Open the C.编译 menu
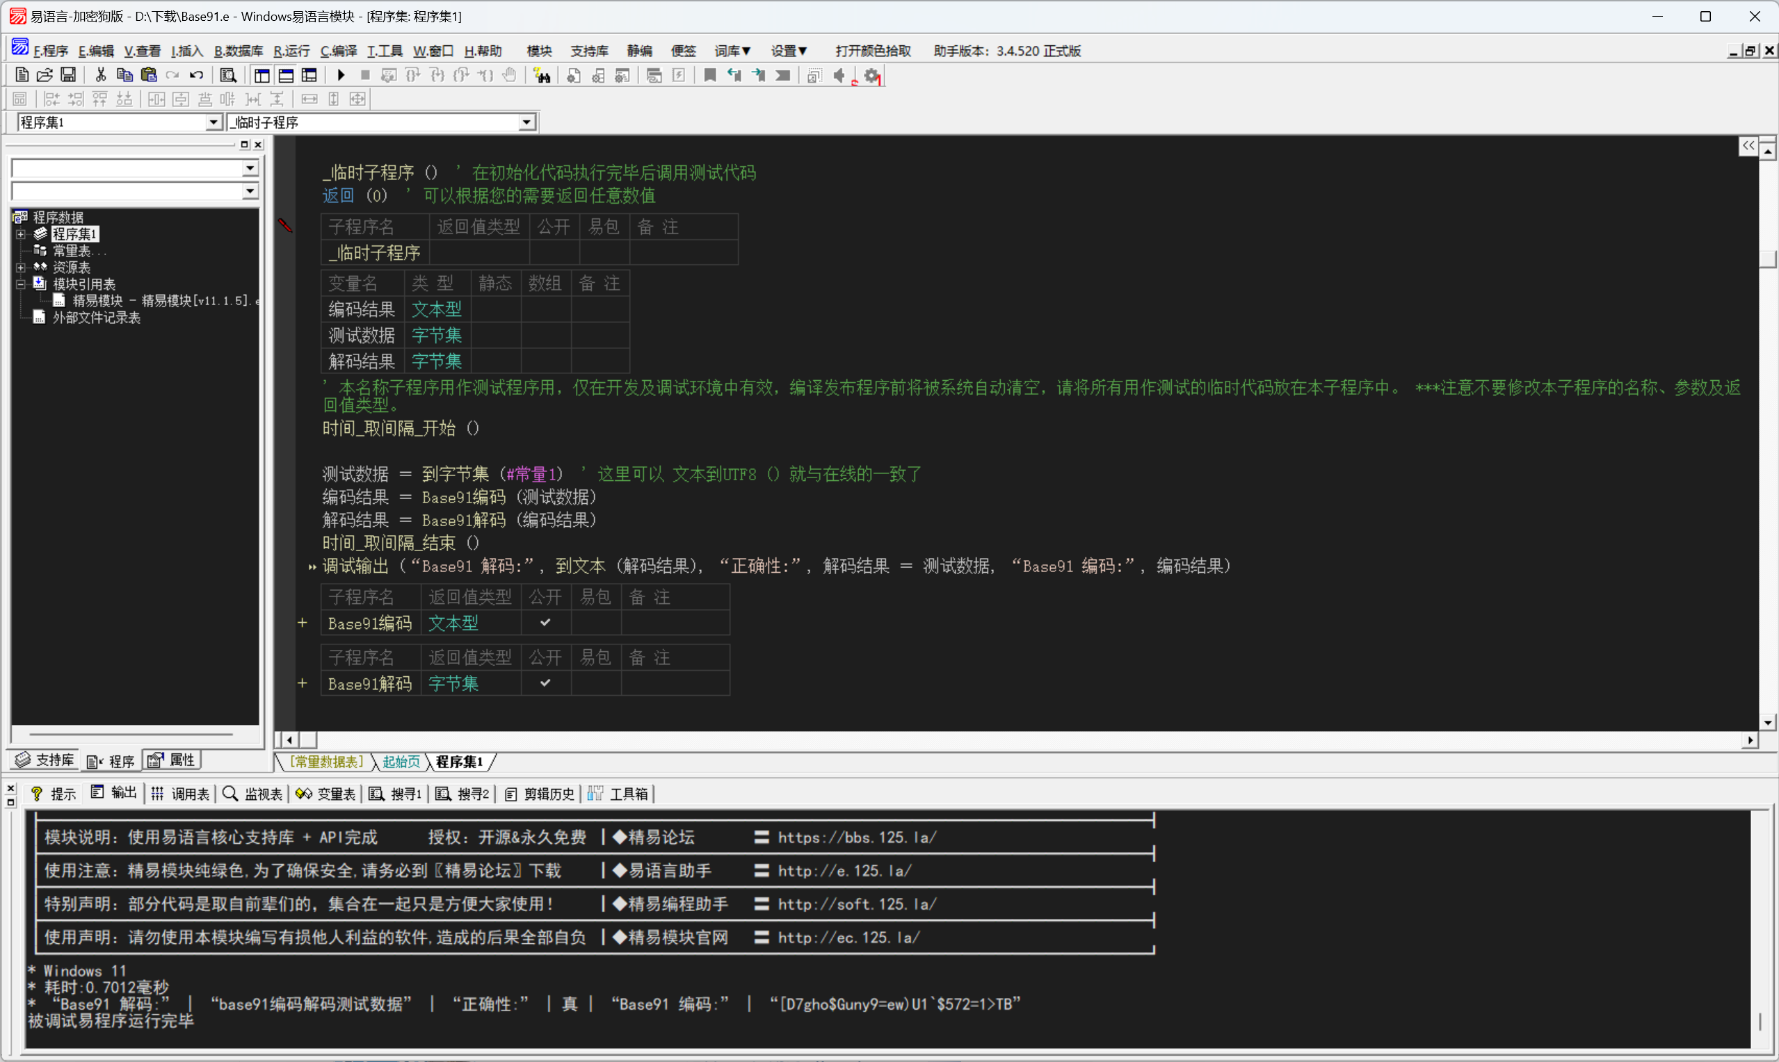1779x1062 pixels. click(x=338, y=51)
